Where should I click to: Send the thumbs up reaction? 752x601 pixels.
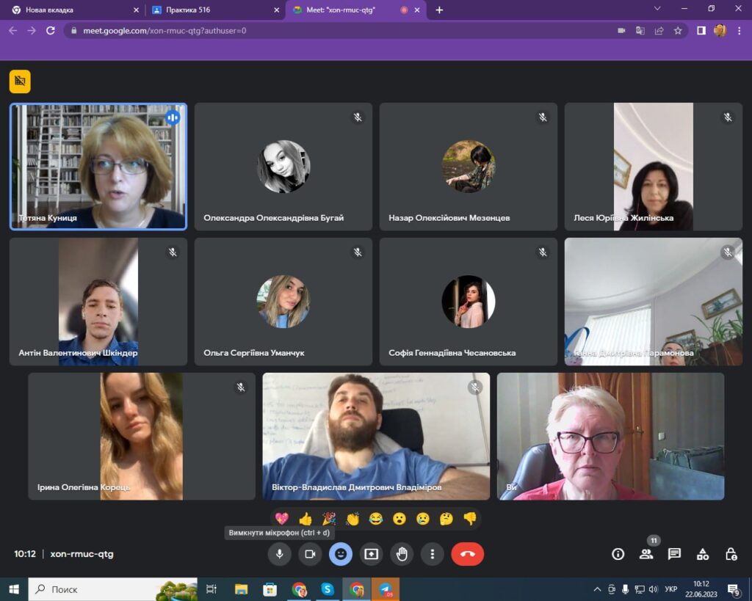(x=305, y=519)
